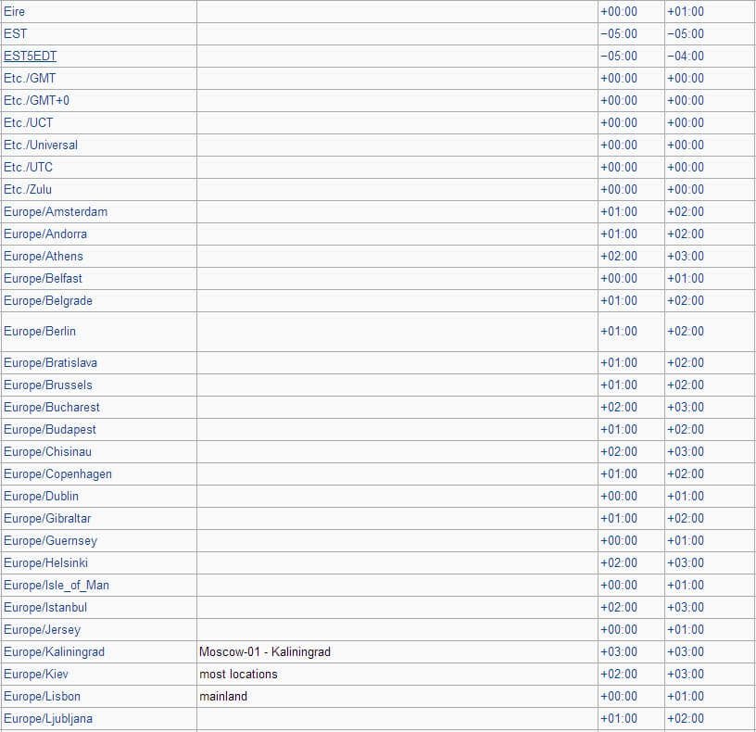Click the +02:00 offset in Europe/Athens row
The image size is (756, 732).
(x=619, y=256)
